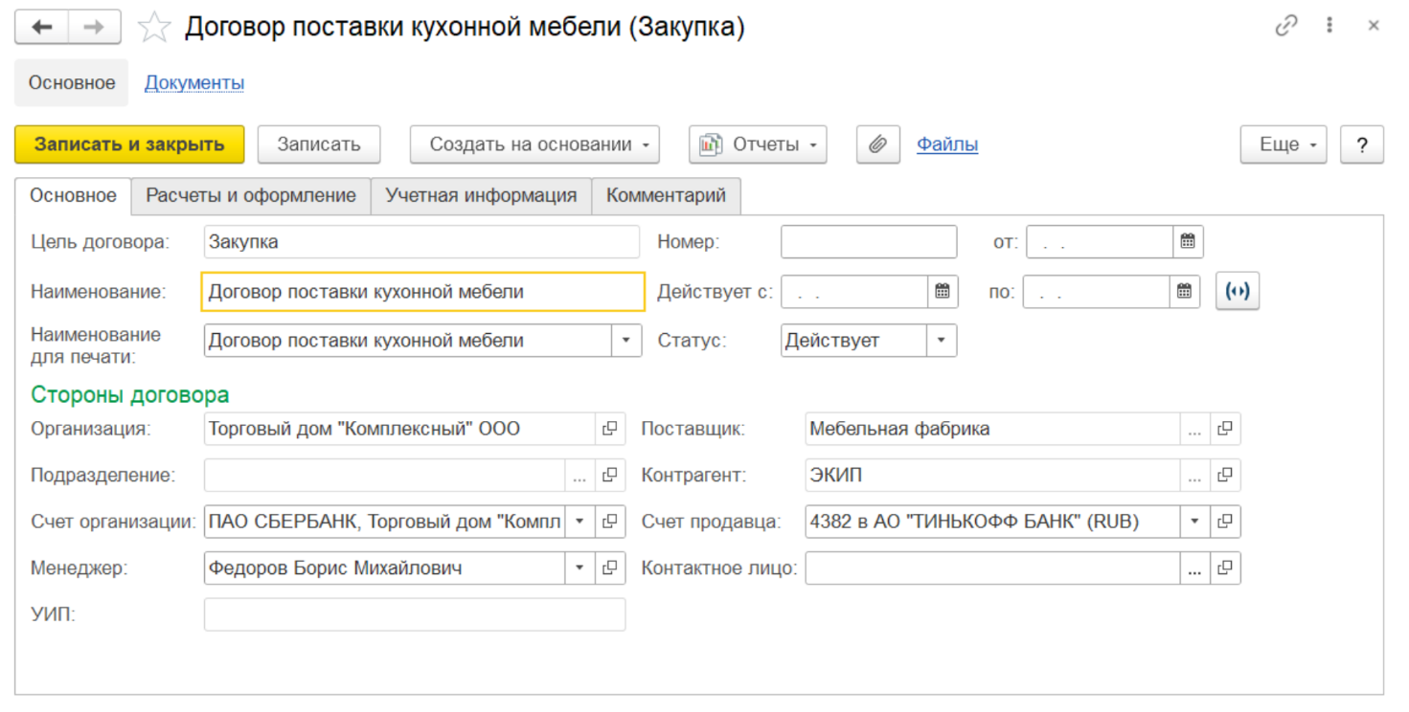The width and height of the screenshot is (1409, 712).
Task: Switch to 'Расчеты и оформление' tab
Action: click(x=251, y=196)
